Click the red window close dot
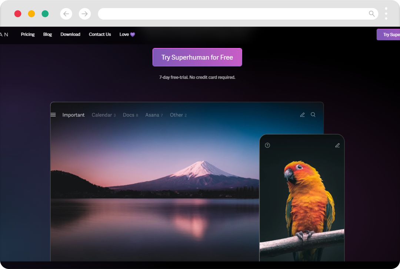 18,14
